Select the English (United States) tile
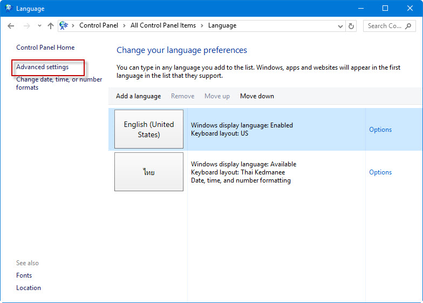The height and width of the screenshot is (303, 423). (x=149, y=129)
